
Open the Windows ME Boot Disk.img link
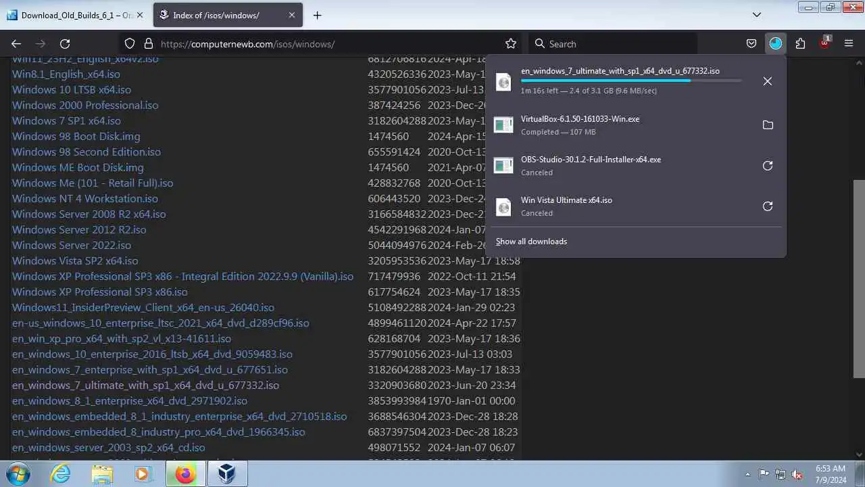pyautogui.click(x=78, y=168)
